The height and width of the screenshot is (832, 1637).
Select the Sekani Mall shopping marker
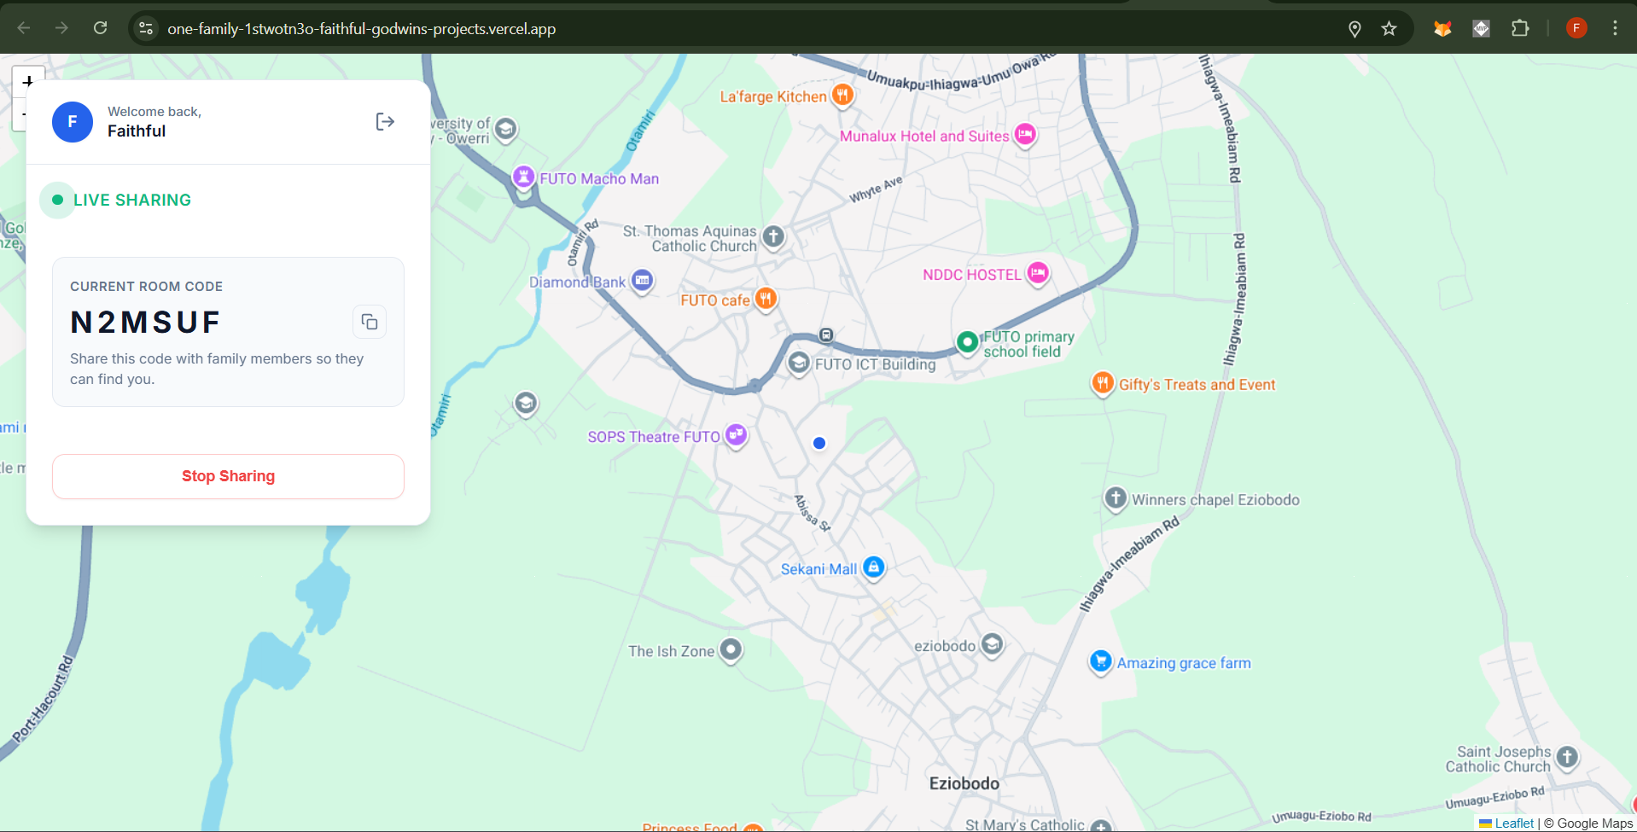point(874,567)
